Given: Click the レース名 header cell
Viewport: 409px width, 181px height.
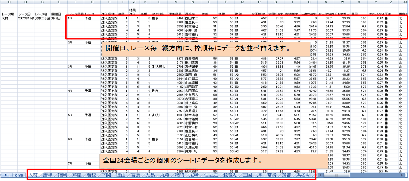Looking at the screenshot, I should point(42,14).
